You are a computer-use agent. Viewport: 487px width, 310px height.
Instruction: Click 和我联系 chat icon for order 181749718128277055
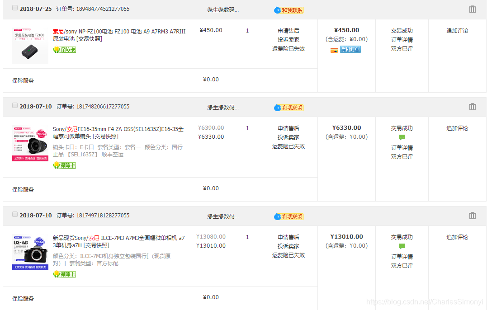(x=288, y=216)
